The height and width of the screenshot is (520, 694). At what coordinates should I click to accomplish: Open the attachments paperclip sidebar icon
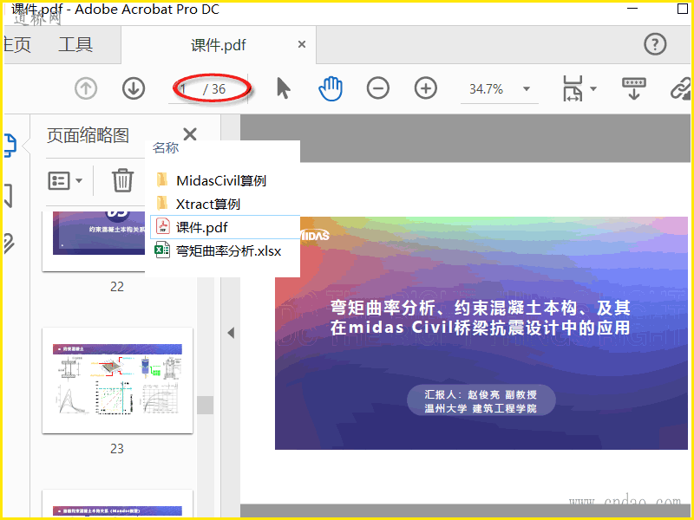(9, 244)
